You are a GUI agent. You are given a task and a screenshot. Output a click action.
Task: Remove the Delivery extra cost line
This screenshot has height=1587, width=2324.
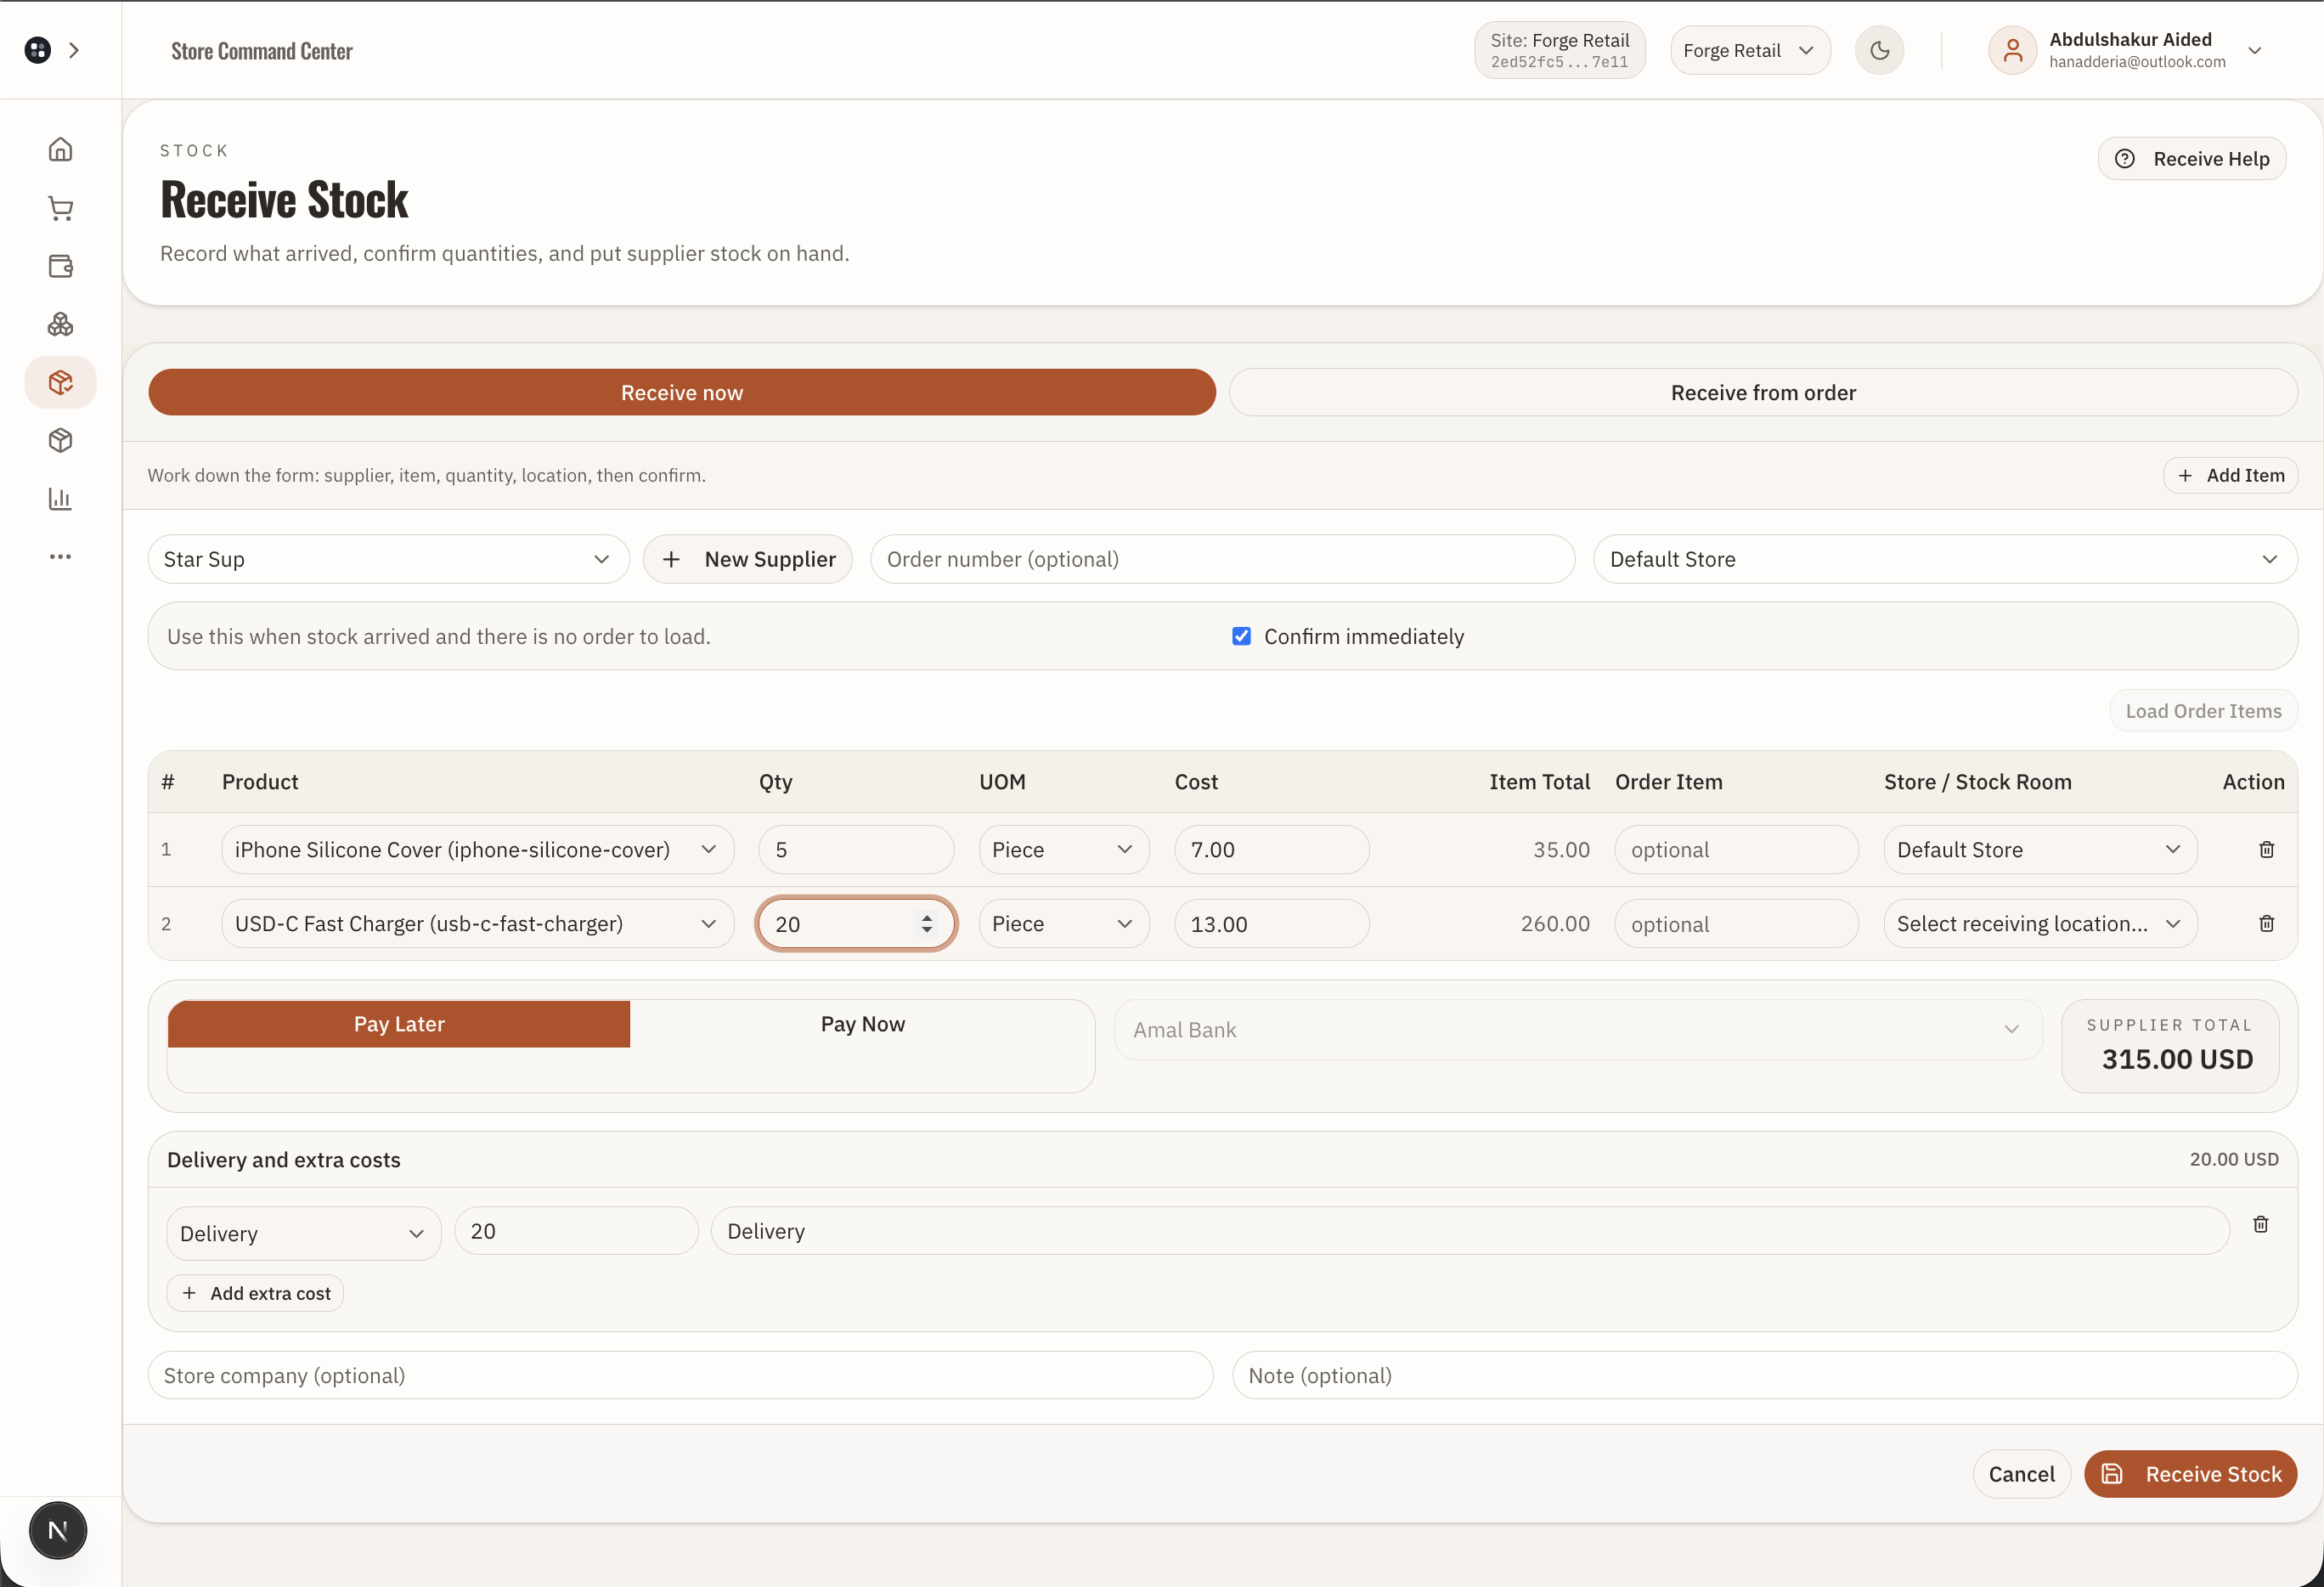[2260, 1224]
